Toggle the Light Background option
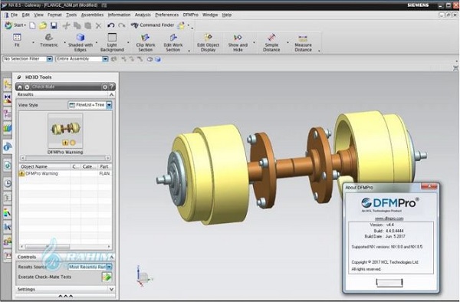The height and width of the screenshot is (302, 460). [x=112, y=38]
